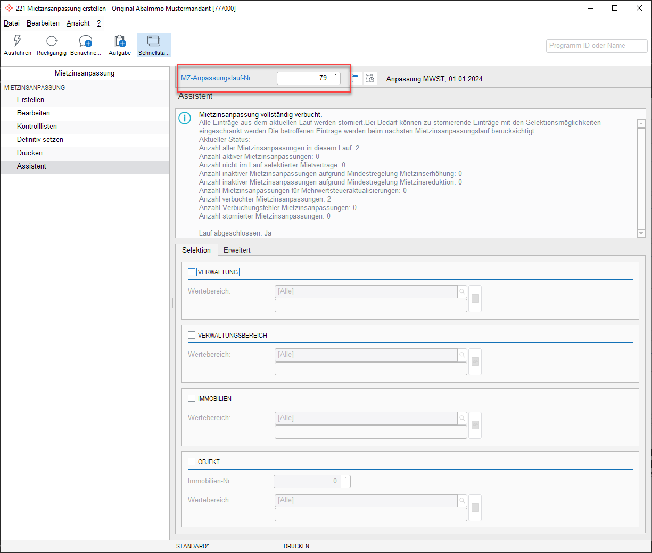Open the Benachrichtigung speech bubble icon
This screenshot has height=553, width=652.
(x=85, y=41)
